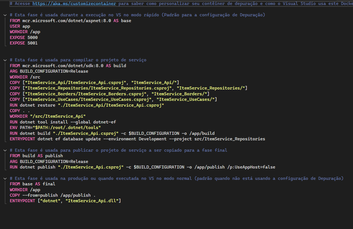The height and width of the screenshot is (229, 353).
Task: Click the 'USER app' line
Action: (x=20, y=26)
